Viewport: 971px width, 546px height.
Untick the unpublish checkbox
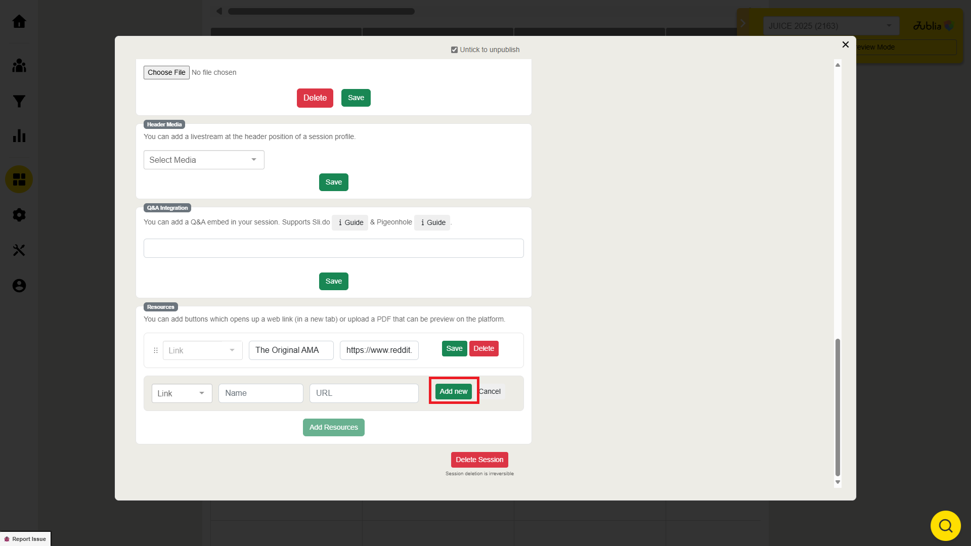(454, 50)
